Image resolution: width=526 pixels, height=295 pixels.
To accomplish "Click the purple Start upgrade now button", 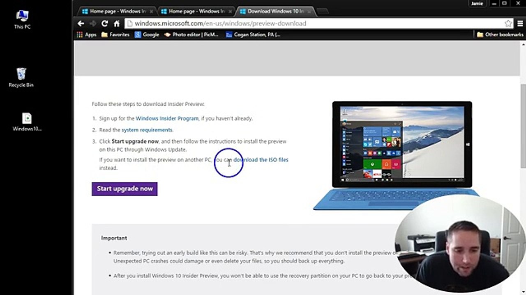I will pyautogui.click(x=125, y=189).
